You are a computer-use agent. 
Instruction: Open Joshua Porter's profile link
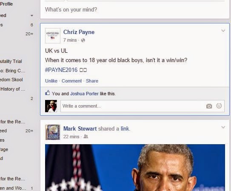84,94
